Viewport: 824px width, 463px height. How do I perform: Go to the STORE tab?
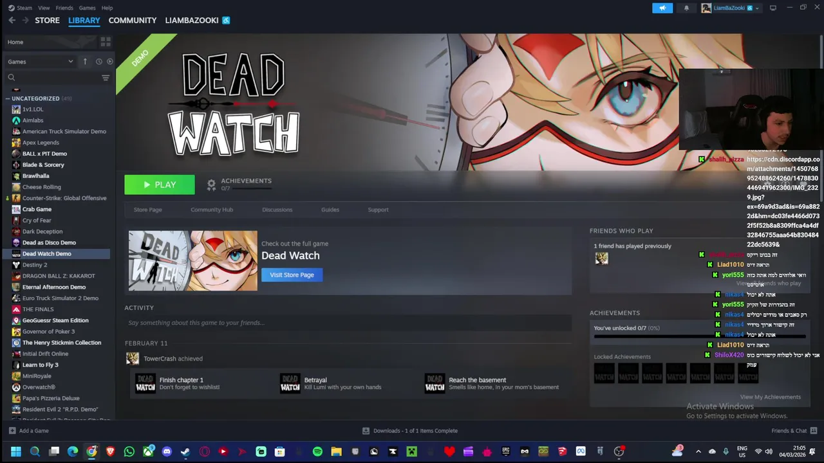click(x=47, y=21)
